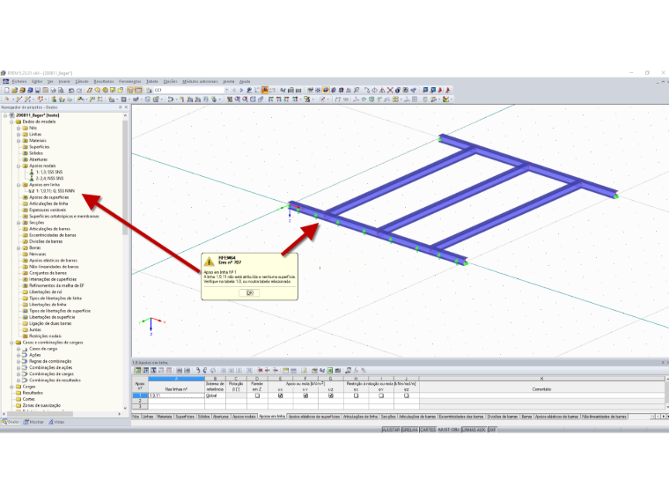Viewport: 669px width, 502px height.
Task: Click the CARTES status bar button
Action: [428, 430]
